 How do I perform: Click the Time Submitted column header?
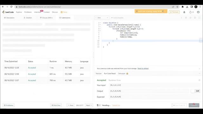(11, 61)
